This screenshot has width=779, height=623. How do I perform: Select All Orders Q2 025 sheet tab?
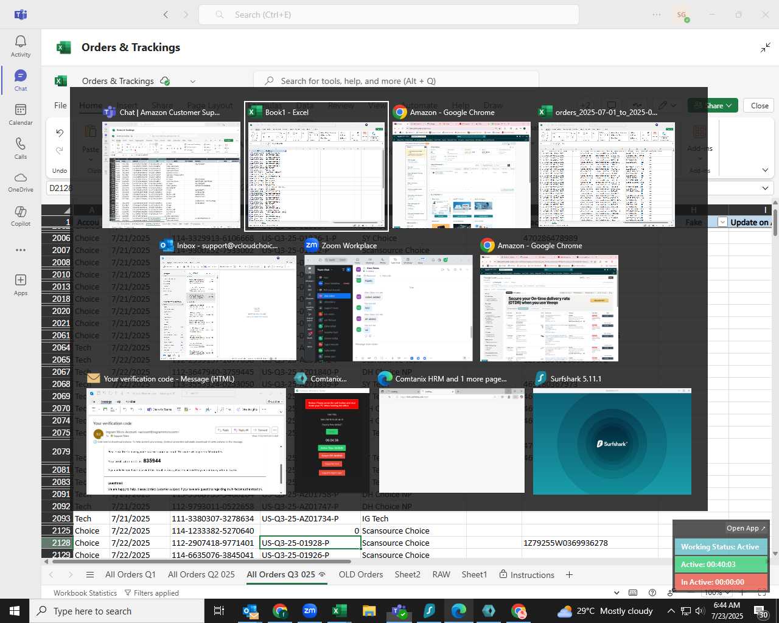(201, 574)
